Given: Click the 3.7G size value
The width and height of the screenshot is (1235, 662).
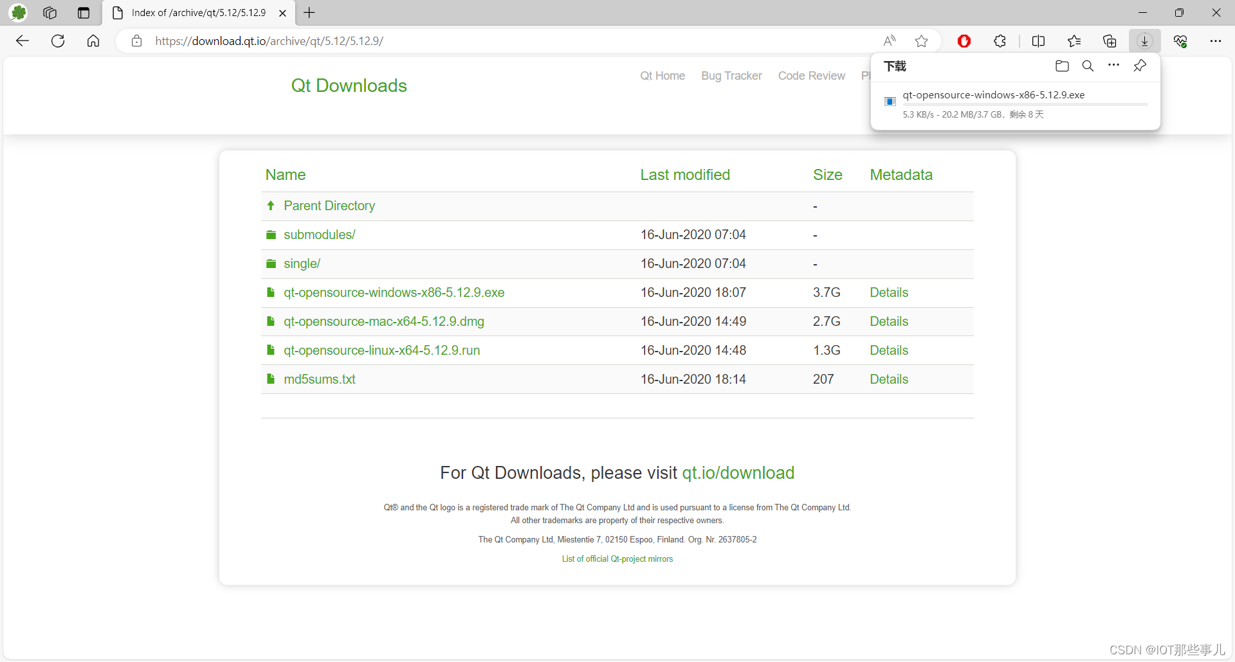Looking at the screenshot, I should (x=827, y=292).
